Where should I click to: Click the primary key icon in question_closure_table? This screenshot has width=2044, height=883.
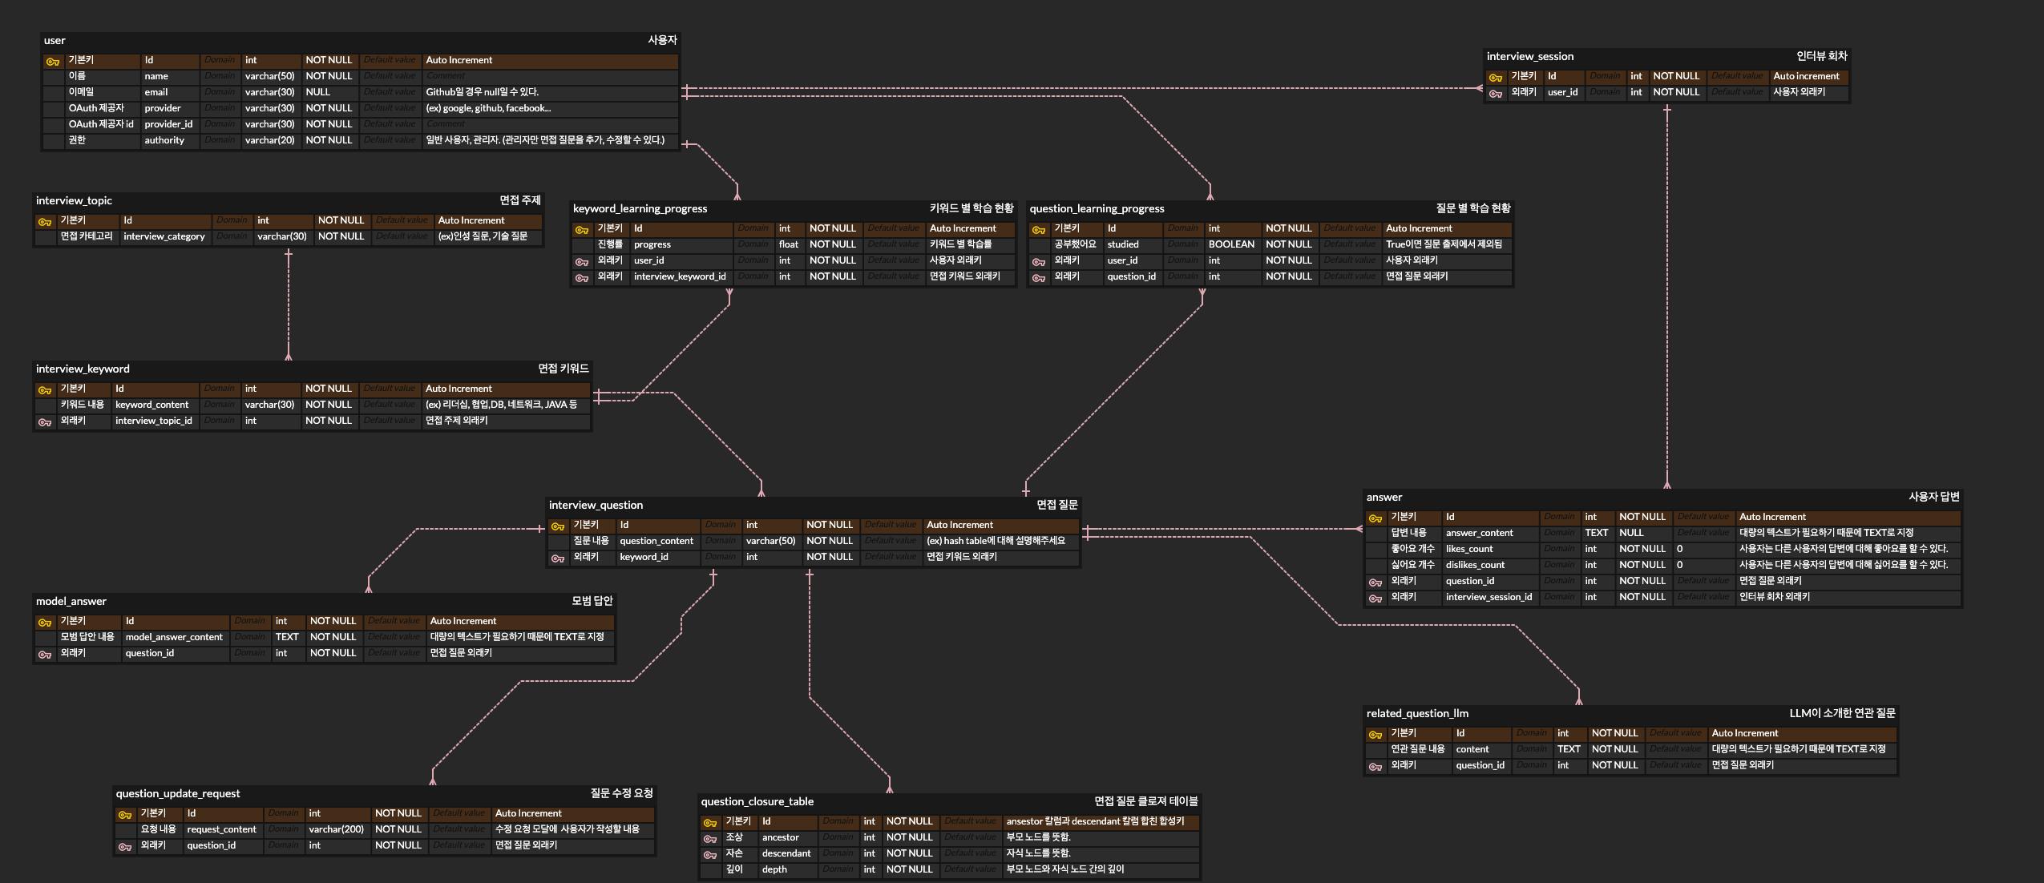710,823
